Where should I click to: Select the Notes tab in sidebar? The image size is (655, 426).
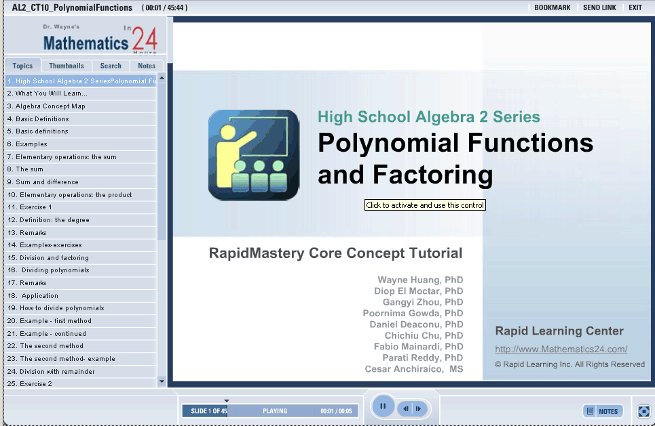[147, 66]
